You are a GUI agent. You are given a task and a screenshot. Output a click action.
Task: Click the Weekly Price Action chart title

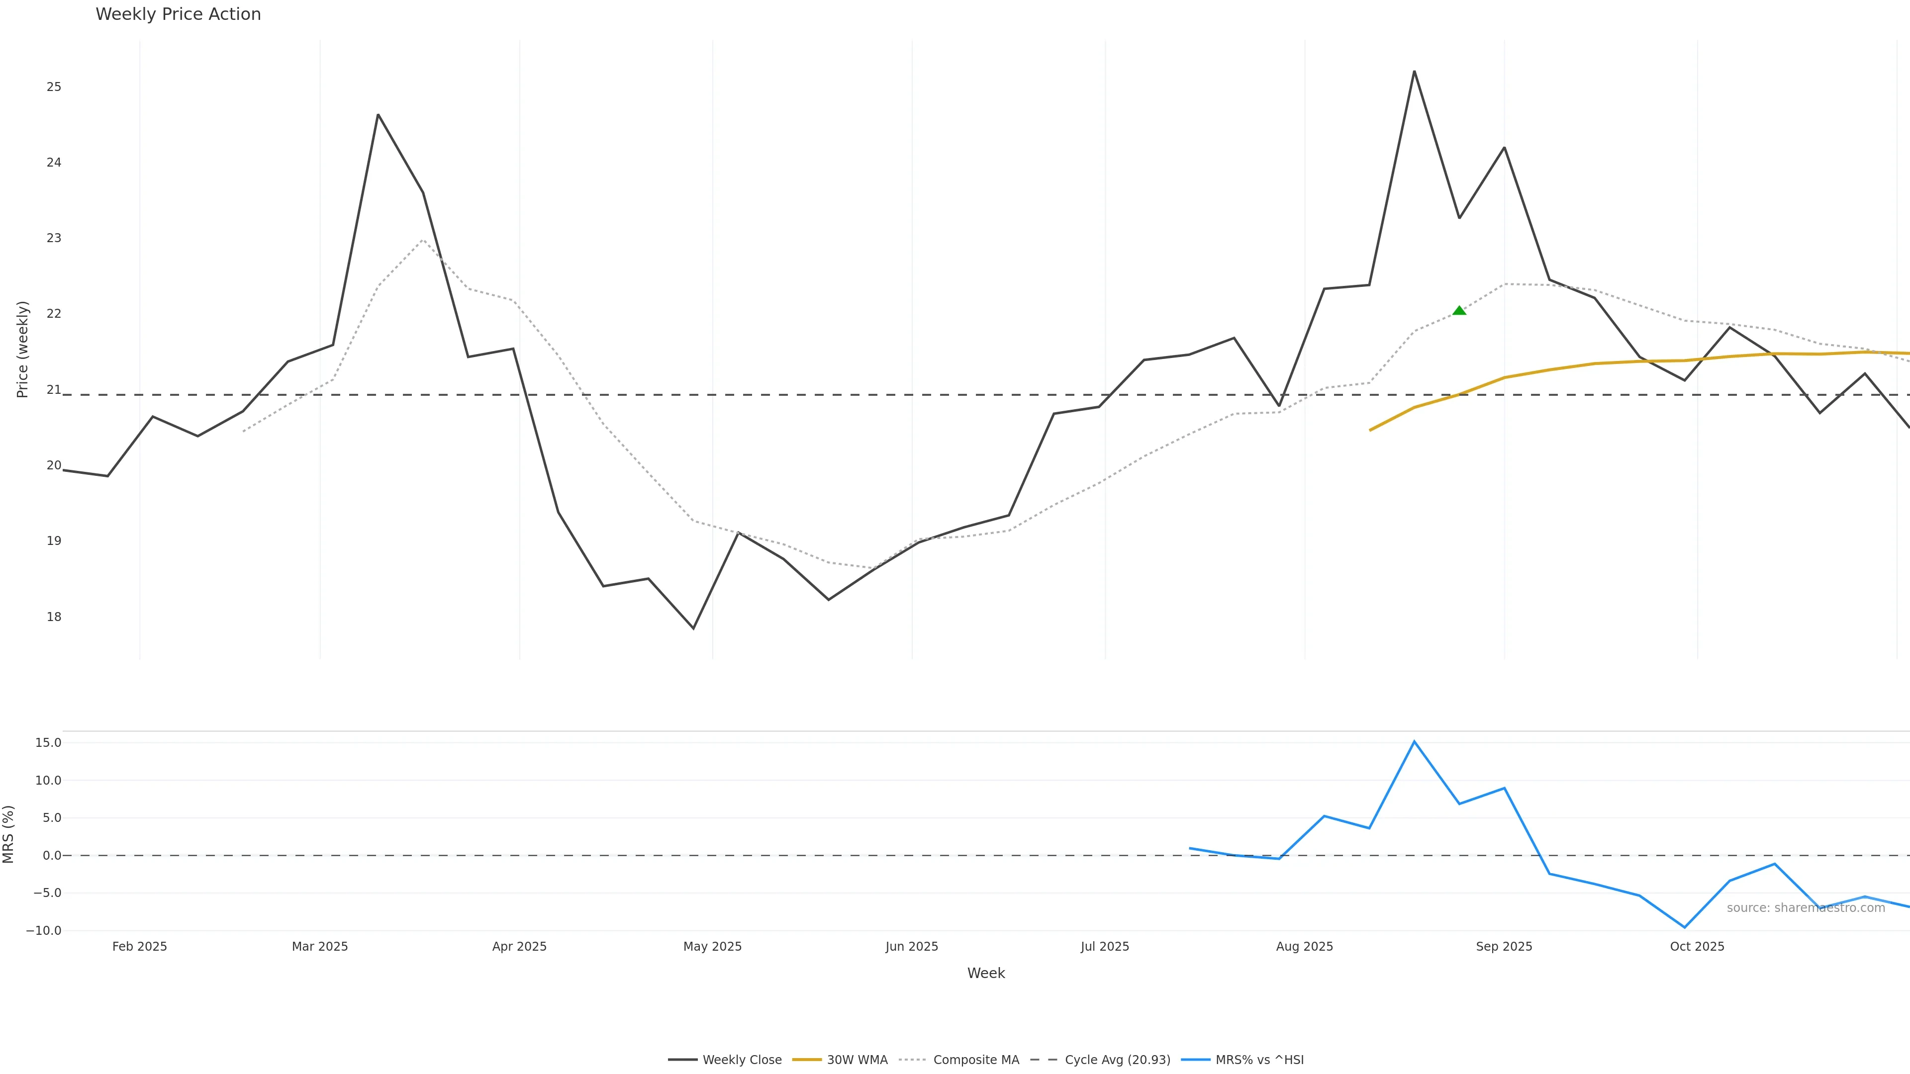[178, 14]
